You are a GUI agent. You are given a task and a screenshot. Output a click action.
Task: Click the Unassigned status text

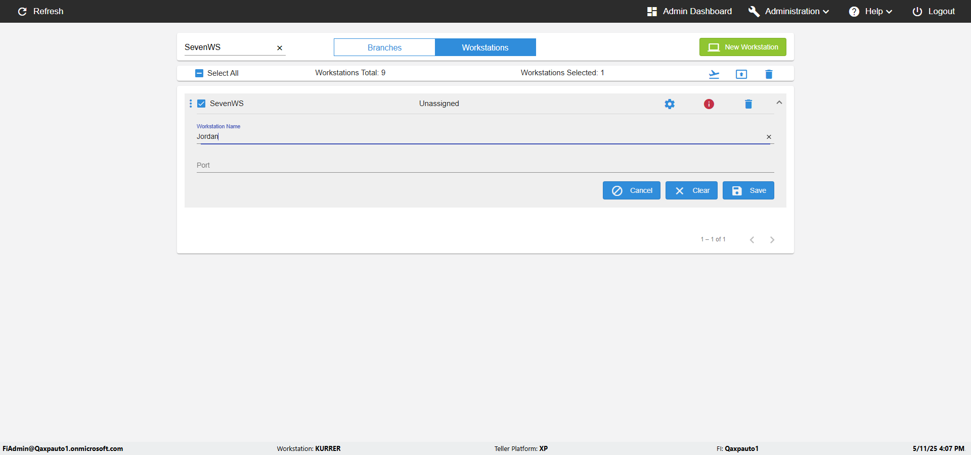tap(439, 104)
